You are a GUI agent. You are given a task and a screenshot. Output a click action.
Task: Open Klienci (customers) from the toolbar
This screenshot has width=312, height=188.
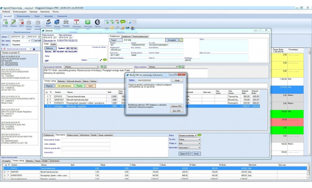(x=49, y=22)
